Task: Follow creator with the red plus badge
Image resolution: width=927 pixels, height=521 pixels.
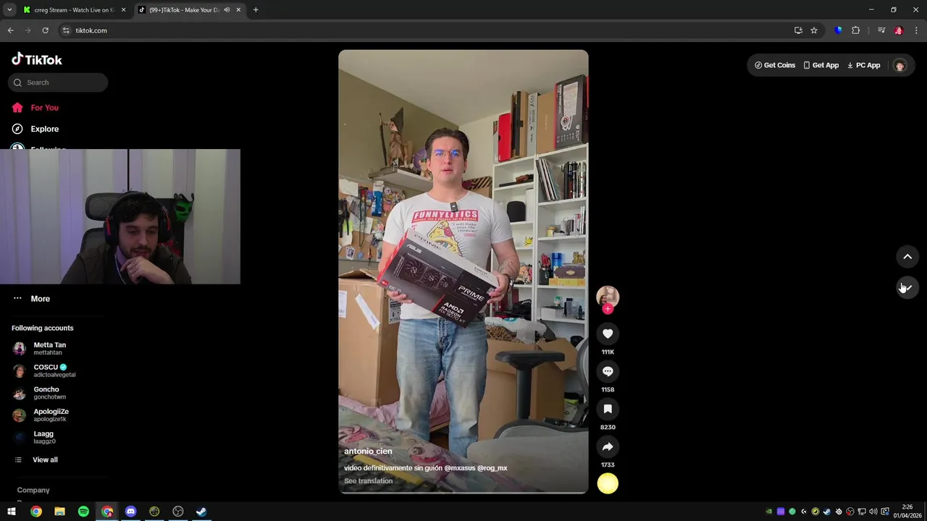Action: click(x=608, y=309)
